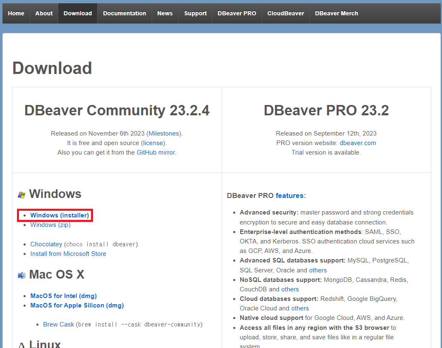442x348 pixels.
Task: Open DBeaver Merch nav item
Action: pyautogui.click(x=337, y=13)
